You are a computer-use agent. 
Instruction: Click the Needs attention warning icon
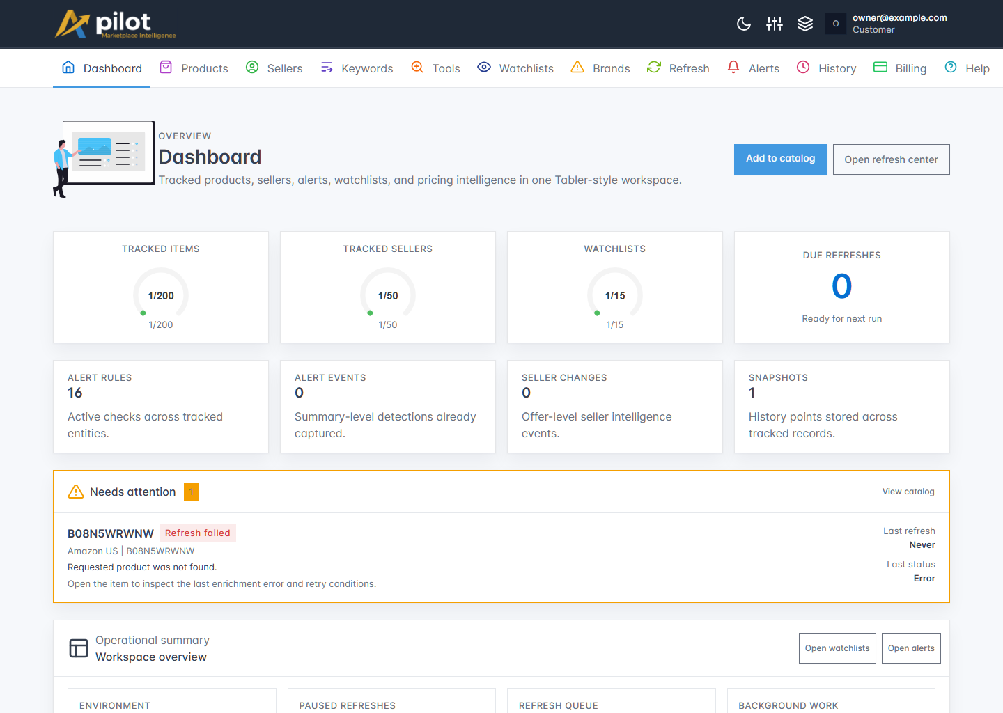[x=76, y=492]
